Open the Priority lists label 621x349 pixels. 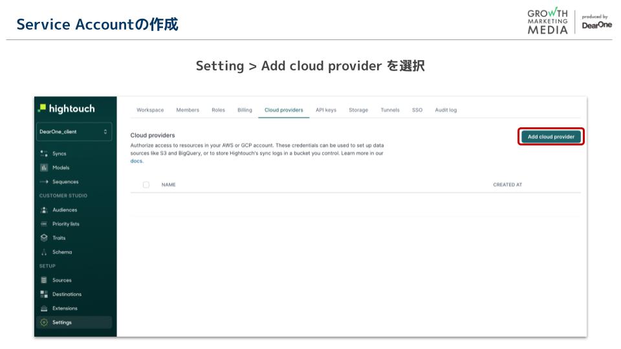click(x=66, y=224)
